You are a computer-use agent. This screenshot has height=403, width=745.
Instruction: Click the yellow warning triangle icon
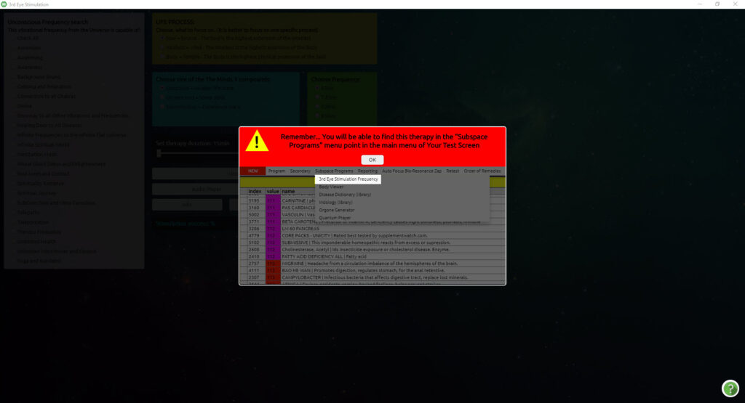[x=257, y=141]
